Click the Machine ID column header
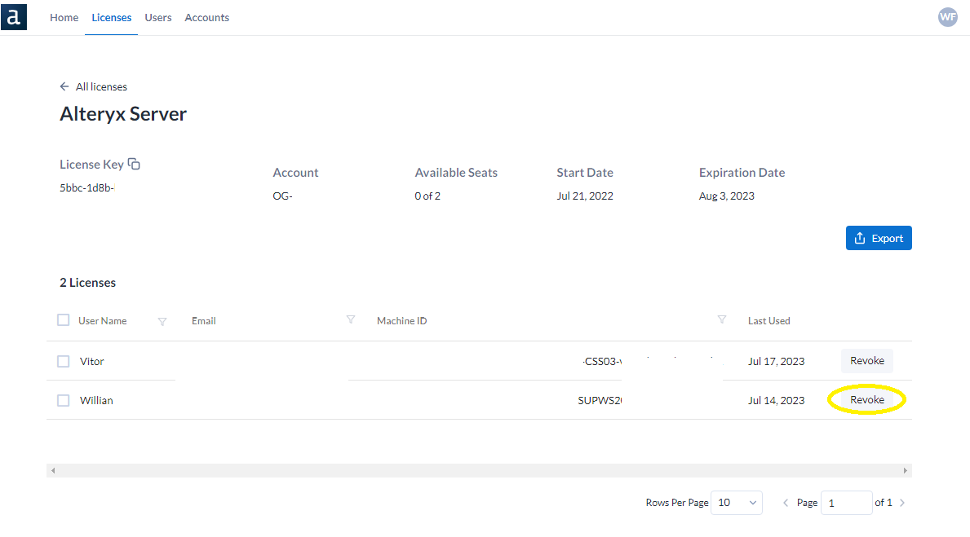 402,321
